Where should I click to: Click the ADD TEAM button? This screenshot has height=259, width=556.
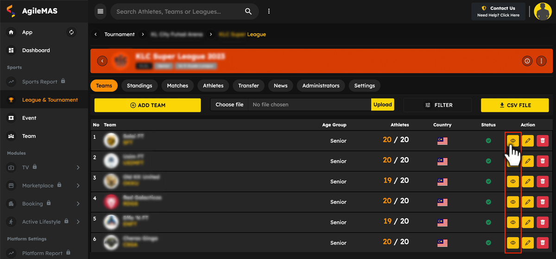point(147,105)
